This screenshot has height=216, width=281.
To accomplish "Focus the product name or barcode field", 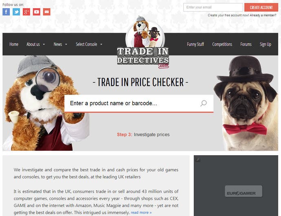I will (139, 104).
